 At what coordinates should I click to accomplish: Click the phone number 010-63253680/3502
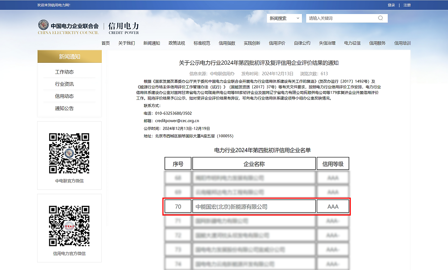(173, 113)
